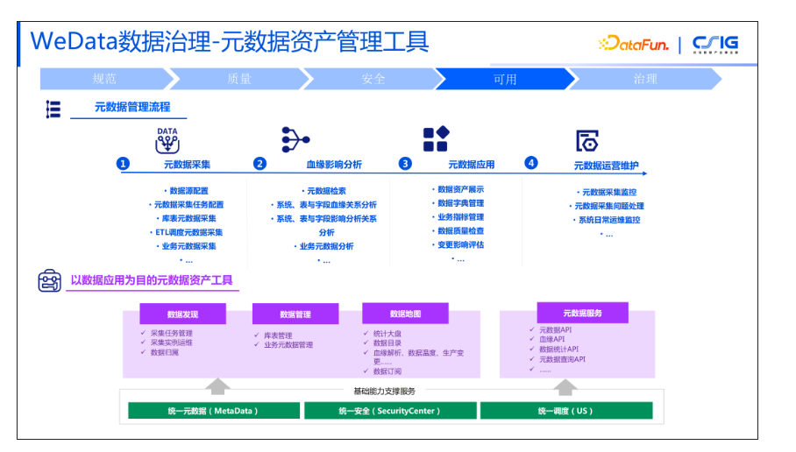Click the 元数据管理流程 heading

coord(132,107)
